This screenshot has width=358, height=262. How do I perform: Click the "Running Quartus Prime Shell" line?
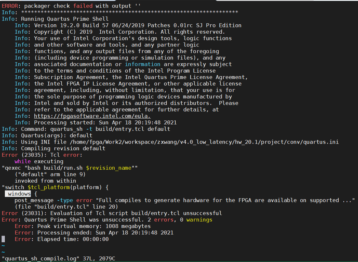coord(55,19)
